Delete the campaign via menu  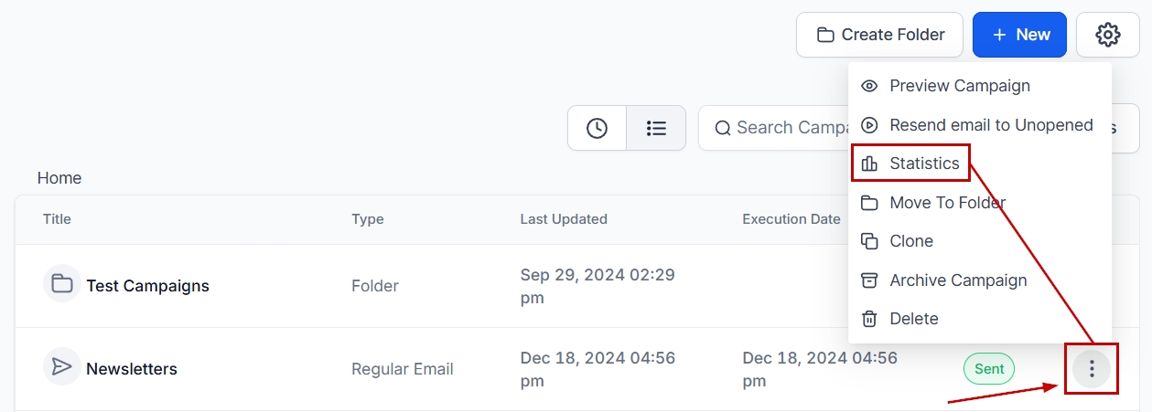coord(913,319)
